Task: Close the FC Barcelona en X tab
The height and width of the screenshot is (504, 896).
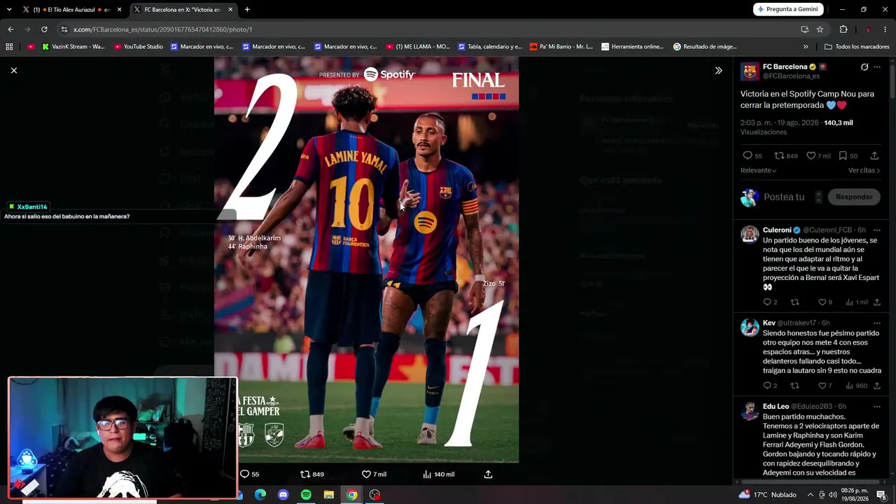Action: click(x=230, y=9)
